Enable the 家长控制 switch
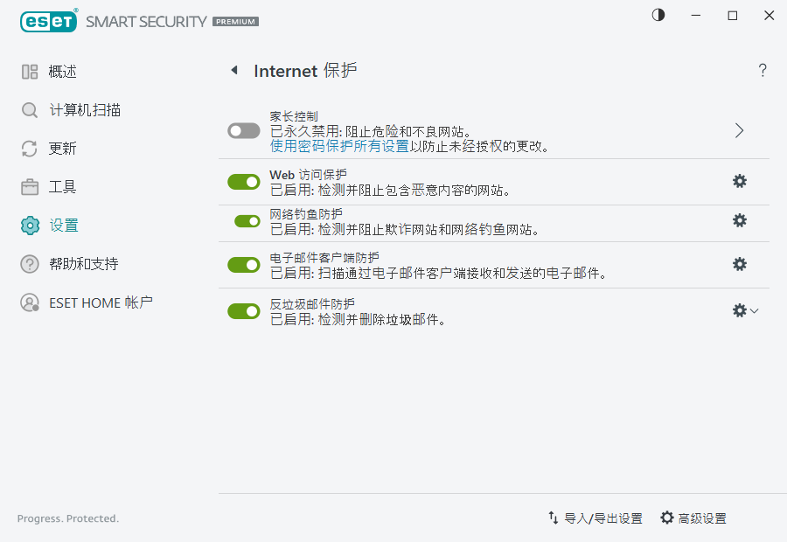The image size is (787, 542). pos(243,130)
